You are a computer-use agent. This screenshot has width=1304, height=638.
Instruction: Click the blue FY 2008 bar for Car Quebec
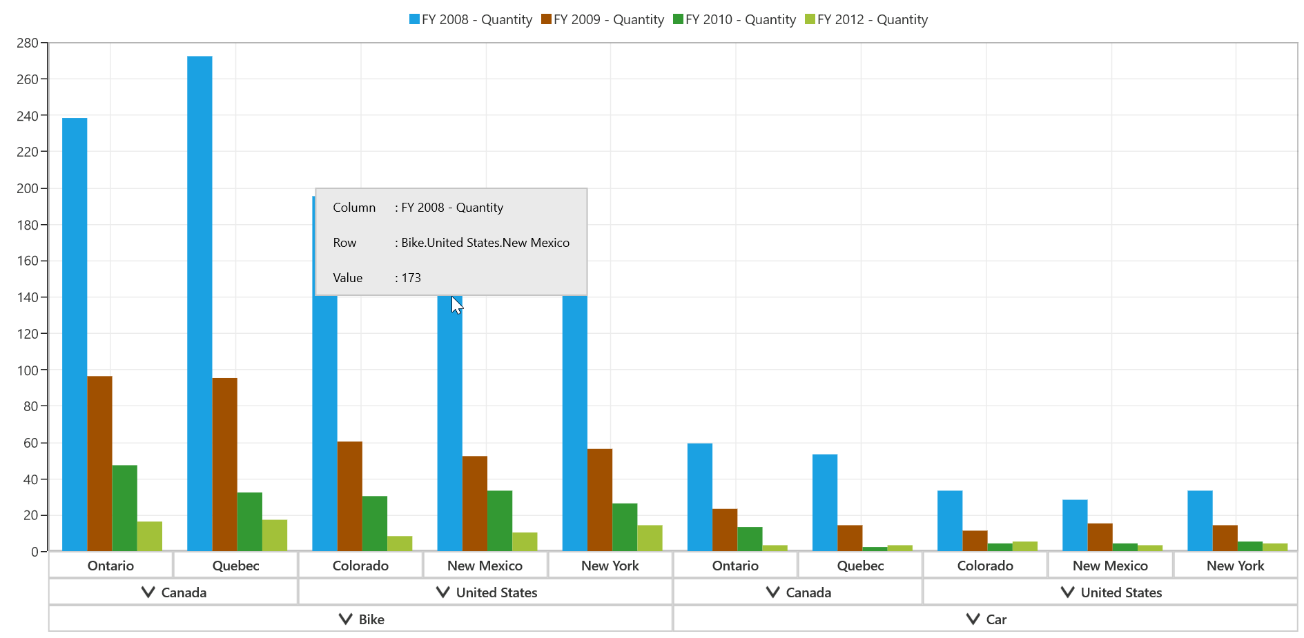pos(825,503)
